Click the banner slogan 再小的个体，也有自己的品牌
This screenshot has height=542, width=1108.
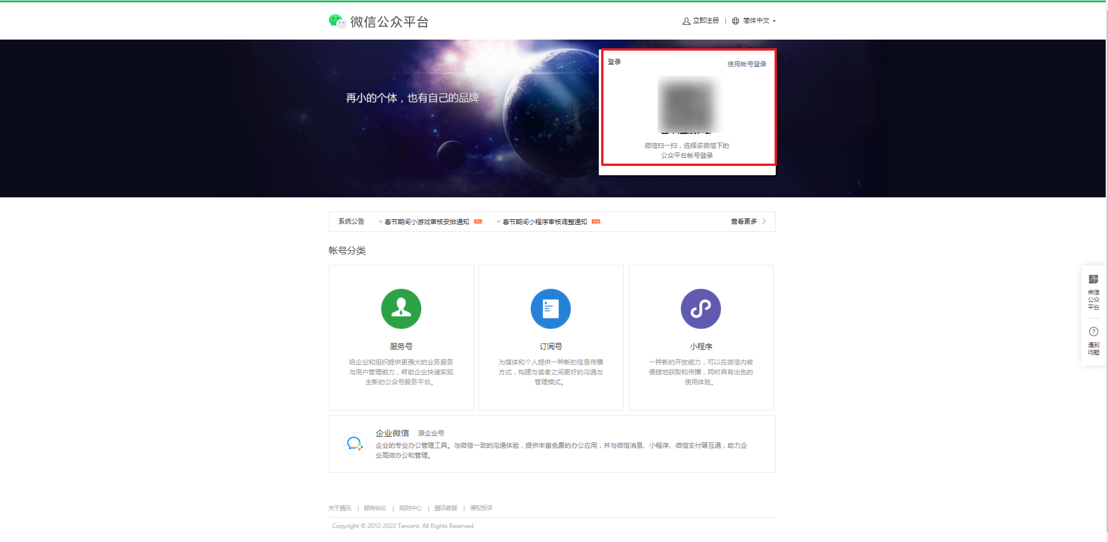tap(413, 98)
